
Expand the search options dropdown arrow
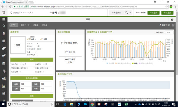[130, 12]
